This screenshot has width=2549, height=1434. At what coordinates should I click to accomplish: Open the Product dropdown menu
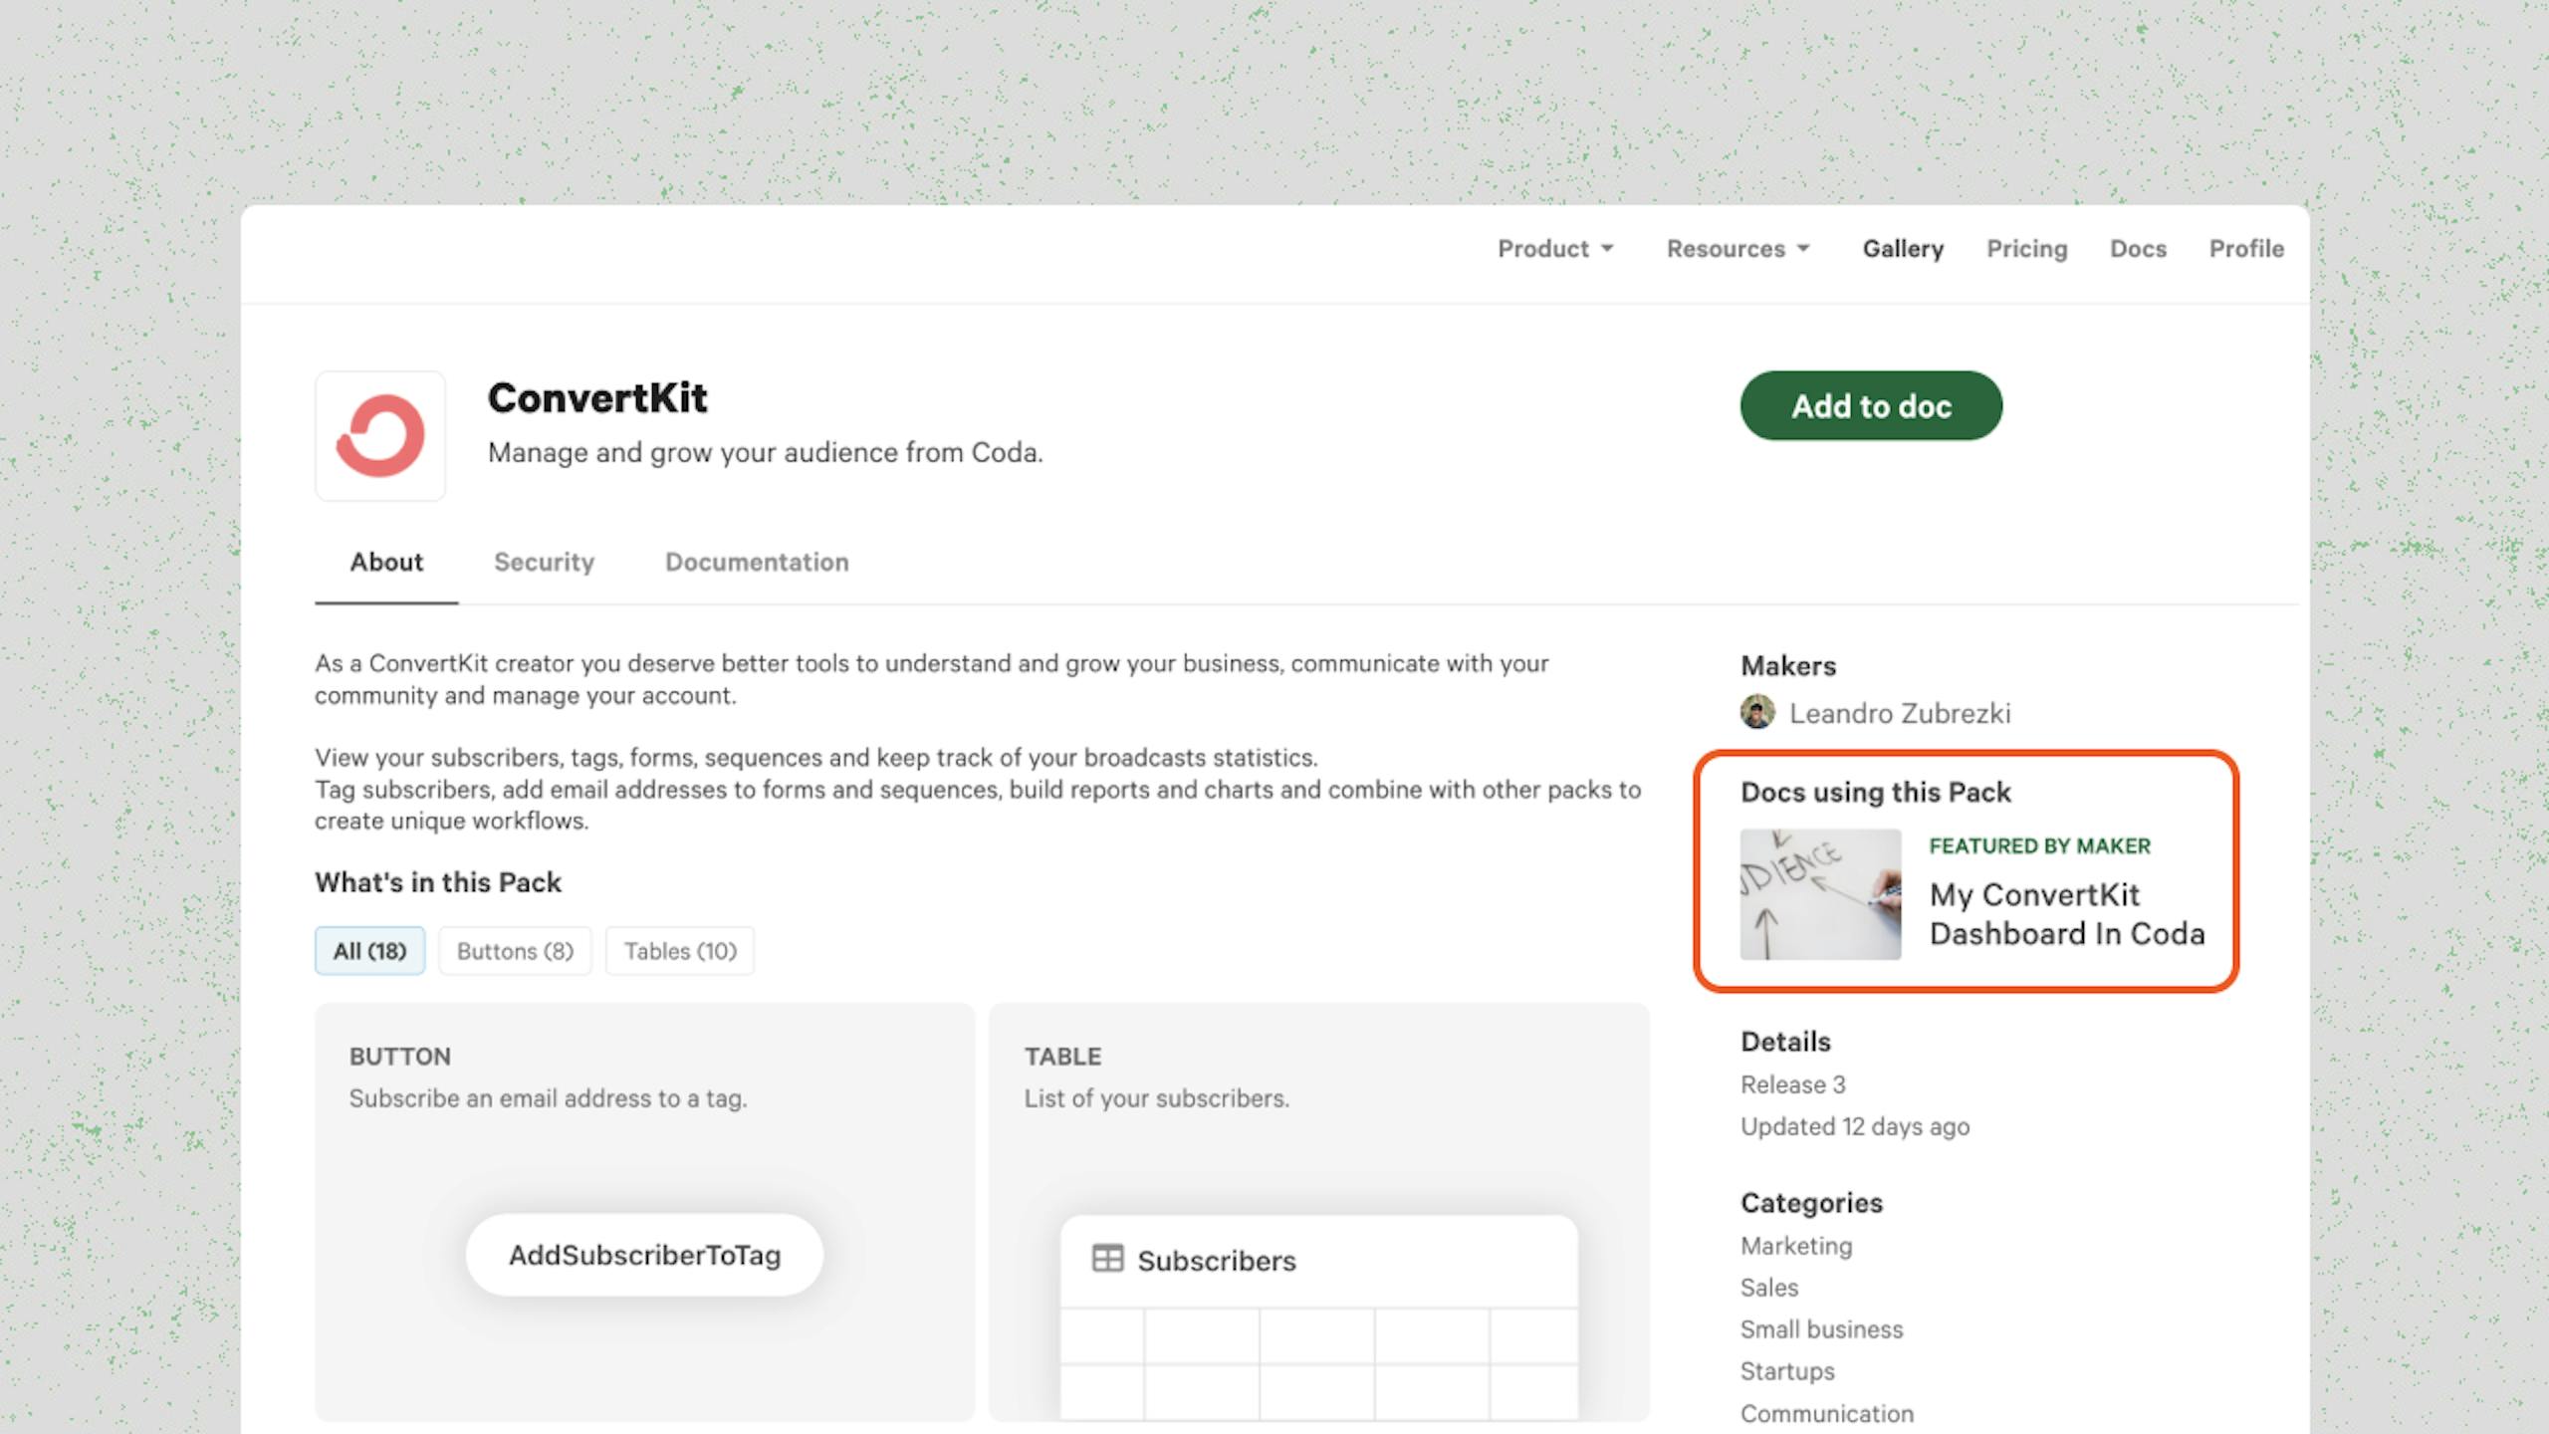click(1554, 249)
